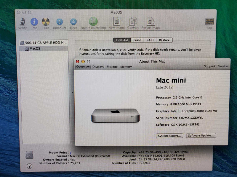This screenshot has width=237, height=177.
Task: Click the Mac mini heading
Action: [x=171, y=80]
